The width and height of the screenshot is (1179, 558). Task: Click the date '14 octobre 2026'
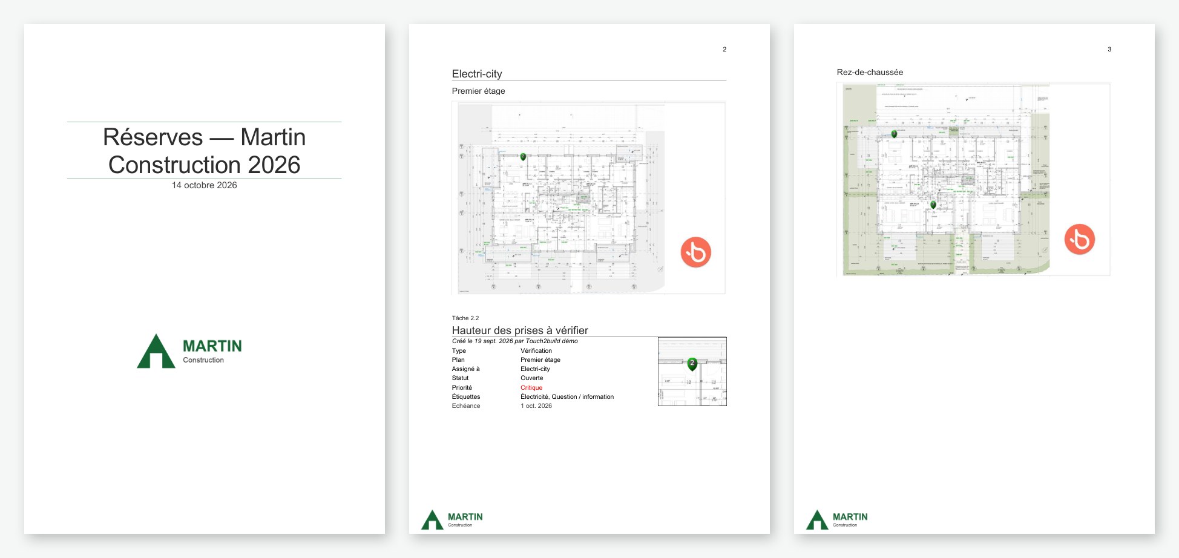point(205,185)
